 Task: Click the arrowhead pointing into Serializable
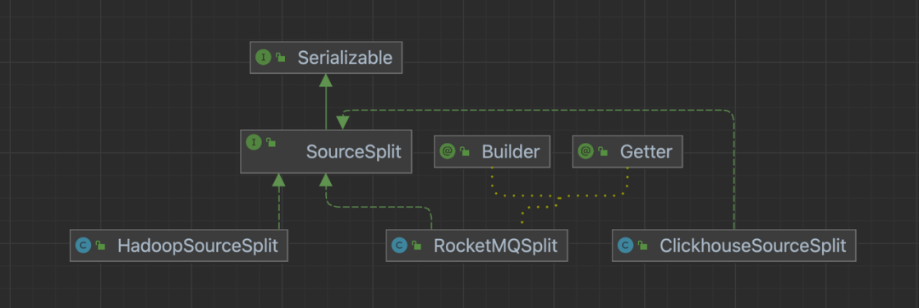pos(326,80)
